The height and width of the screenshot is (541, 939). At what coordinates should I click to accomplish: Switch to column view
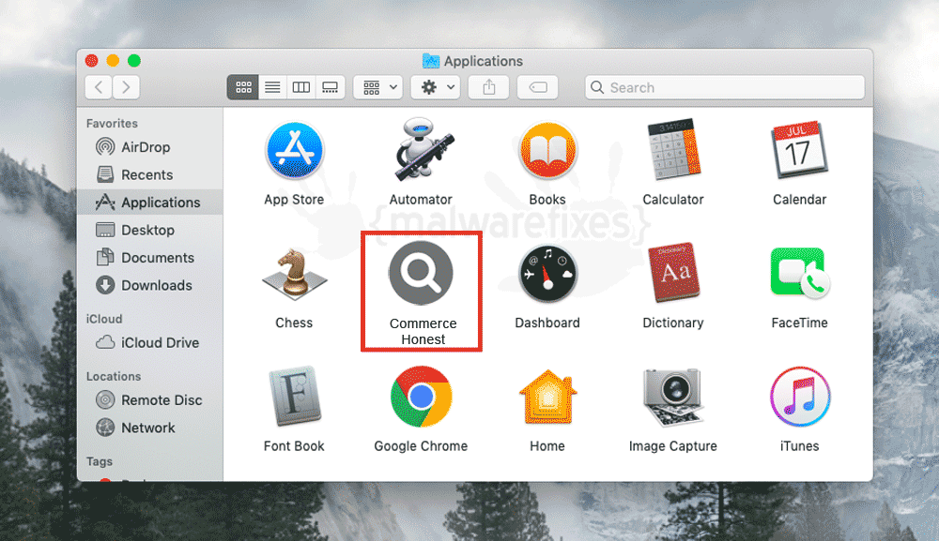tap(301, 87)
